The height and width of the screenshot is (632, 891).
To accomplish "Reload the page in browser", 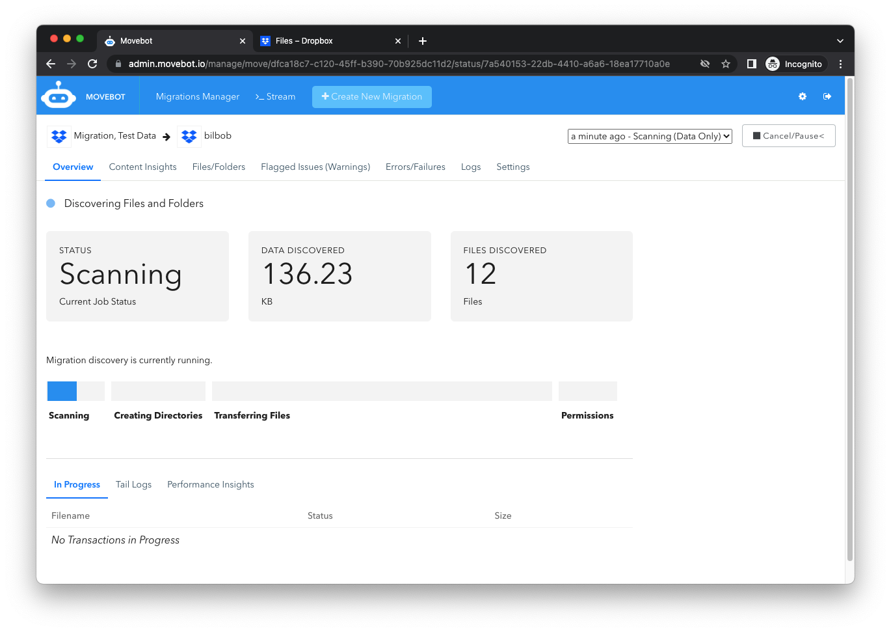I will [92, 64].
